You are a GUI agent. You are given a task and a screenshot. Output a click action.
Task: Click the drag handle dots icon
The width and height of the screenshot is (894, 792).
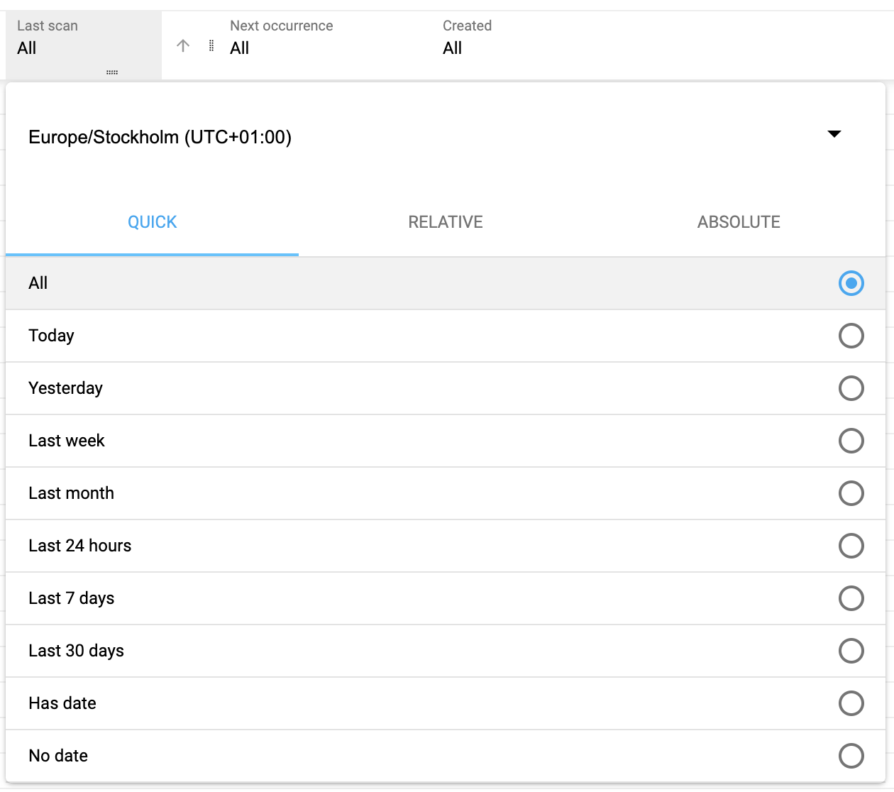click(211, 45)
